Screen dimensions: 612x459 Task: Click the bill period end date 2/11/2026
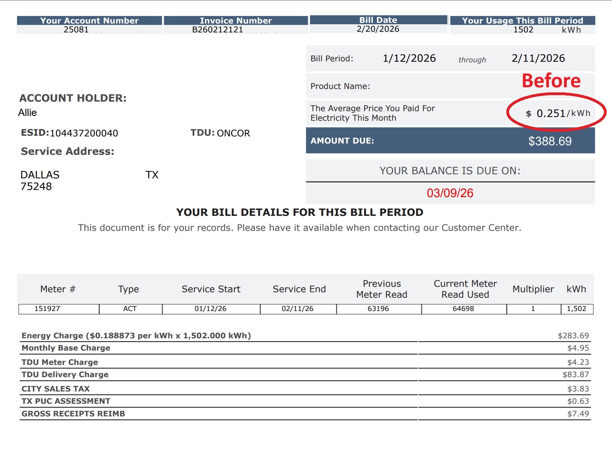[x=538, y=58]
